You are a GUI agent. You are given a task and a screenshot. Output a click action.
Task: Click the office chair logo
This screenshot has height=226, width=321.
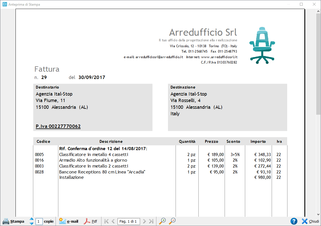tap(262, 45)
